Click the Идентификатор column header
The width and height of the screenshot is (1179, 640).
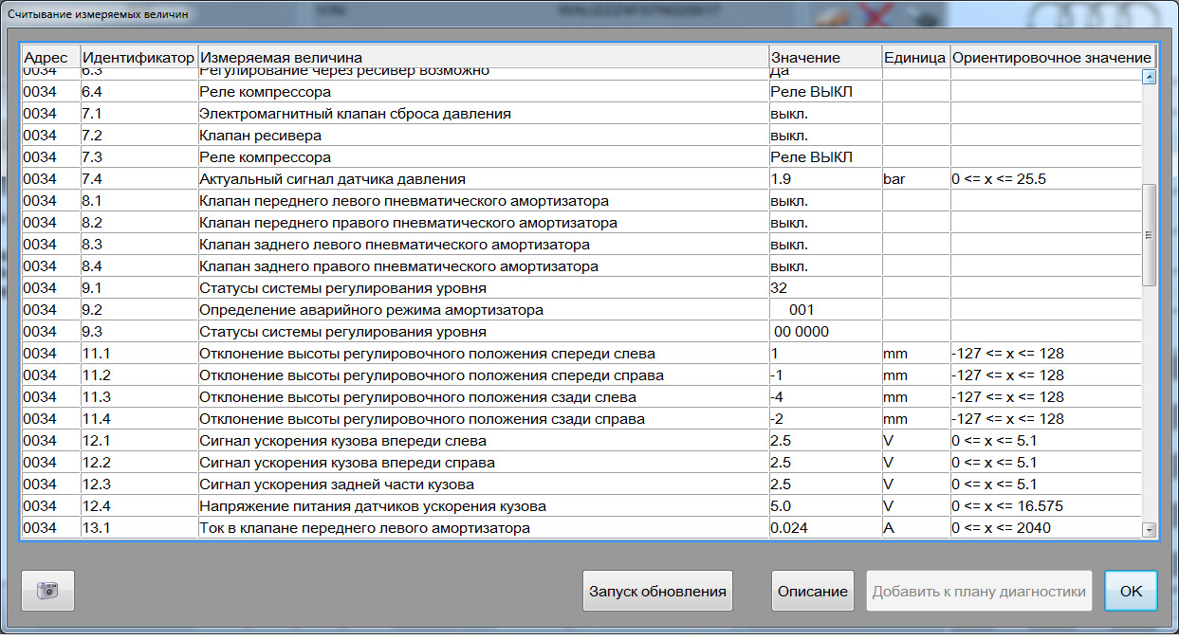pyautogui.click(x=138, y=57)
